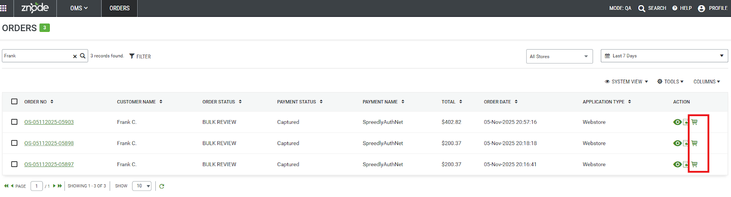Screen dimensions: 731x197
Task: Change the Show 10 page size dropdown
Action: [x=142, y=186]
